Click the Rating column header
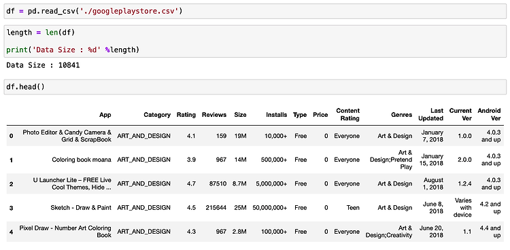The height and width of the screenshot is (250, 510). point(186,115)
